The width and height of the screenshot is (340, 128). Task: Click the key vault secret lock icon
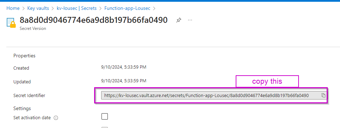pos(11,23)
